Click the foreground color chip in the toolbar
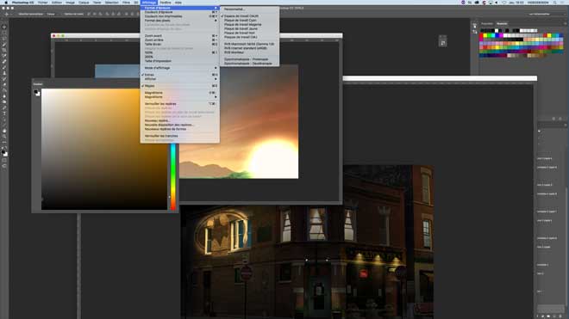The image size is (569, 319). 3,152
